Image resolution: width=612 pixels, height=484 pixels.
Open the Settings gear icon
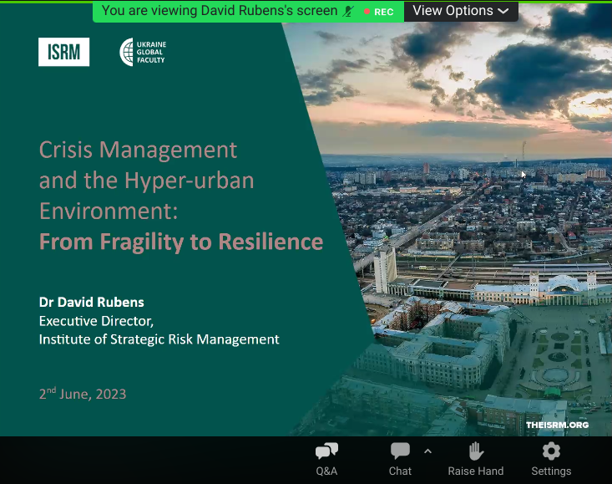551,451
